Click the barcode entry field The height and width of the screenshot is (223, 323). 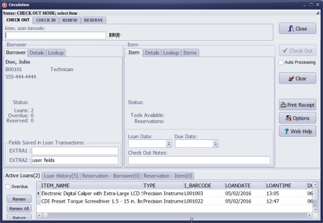55,36
